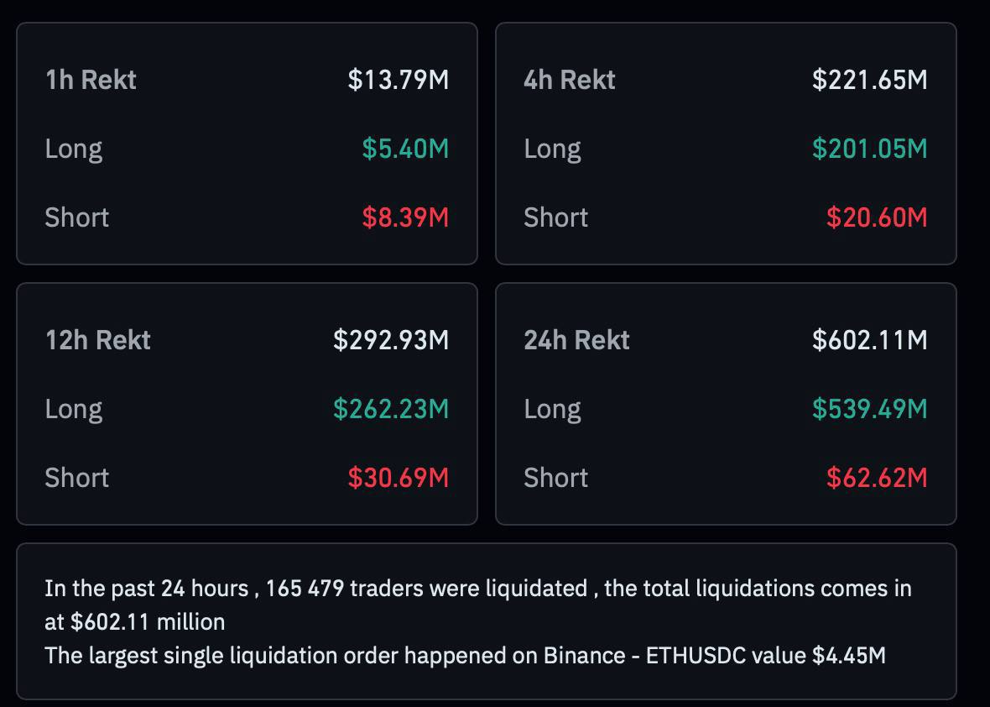This screenshot has height=707, width=990.
Task: Click the largest order value $4.45M
Action: click(x=849, y=655)
